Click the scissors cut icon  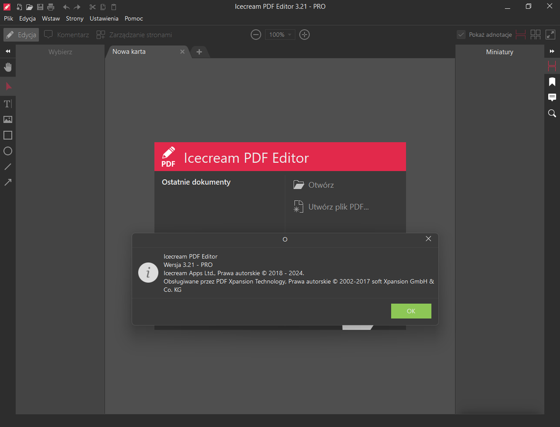pyautogui.click(x=92, y=7)
